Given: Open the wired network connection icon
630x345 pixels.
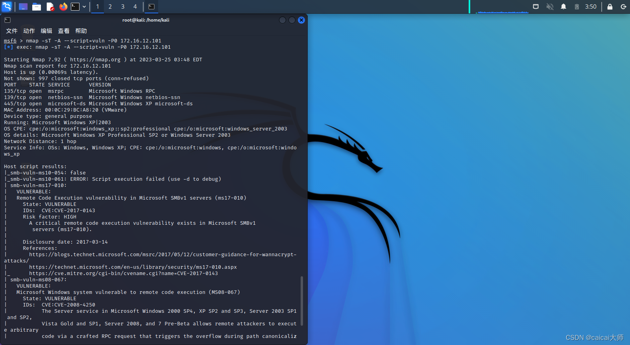Looking at the screenshot, I should 536,7.
